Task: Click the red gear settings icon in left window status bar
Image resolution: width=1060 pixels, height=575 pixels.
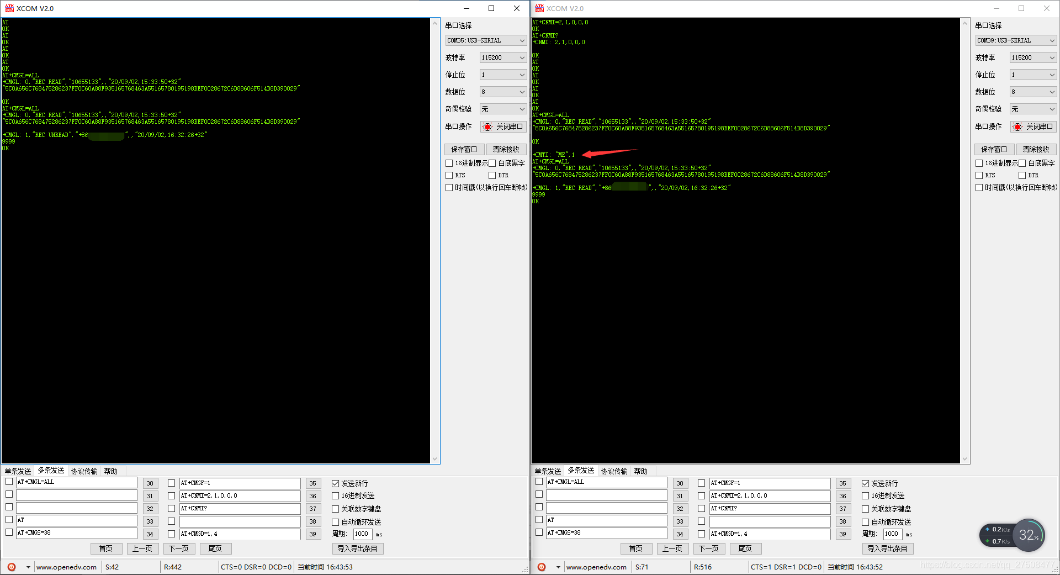Action: point(12,567)
